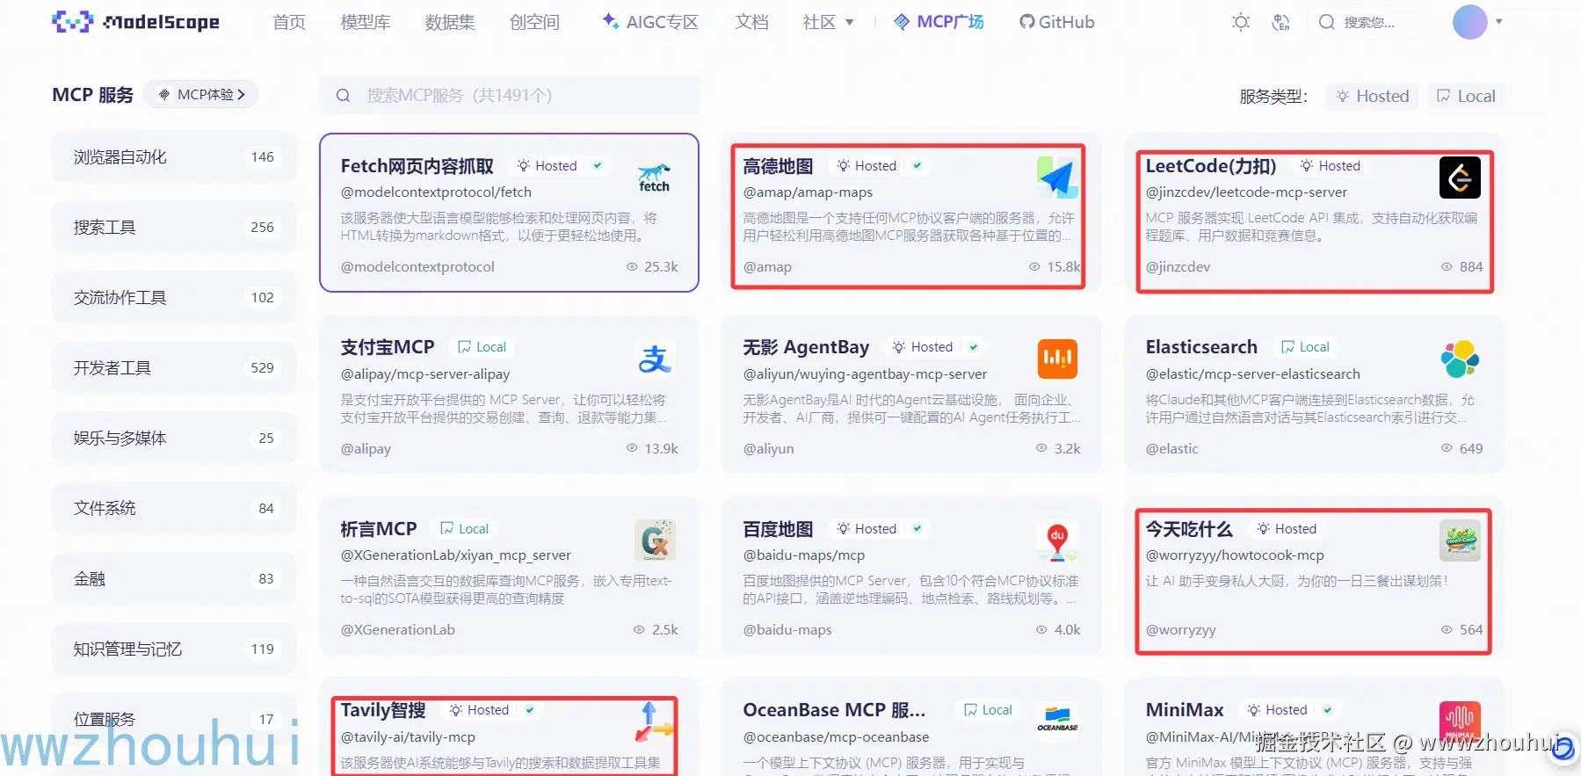This screenshot has height=776, width=1581.
Task: Click the @worryzyy author text
Action: tap(1181, 629)
